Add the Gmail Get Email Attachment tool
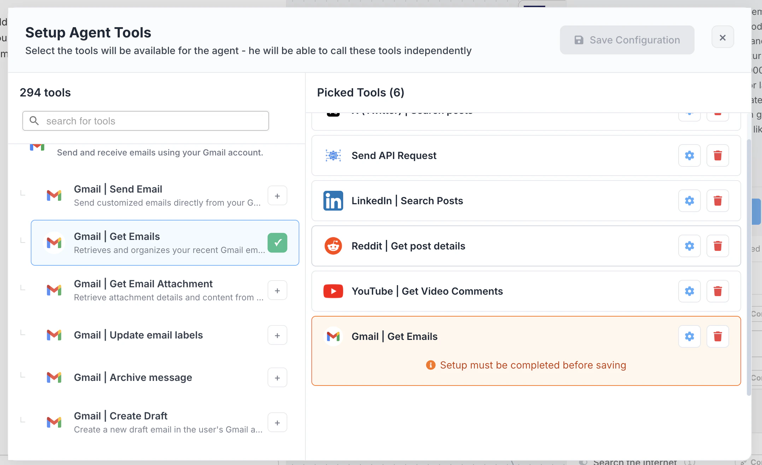This screenshot has width=762, height=465. coord(277,290)
